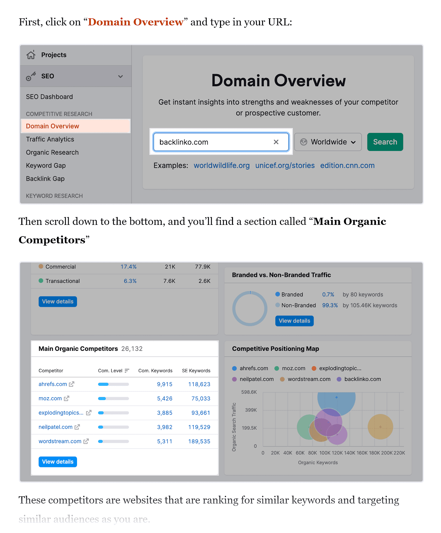Click the Non-Branded 99.3% percentage

[330, 305]
